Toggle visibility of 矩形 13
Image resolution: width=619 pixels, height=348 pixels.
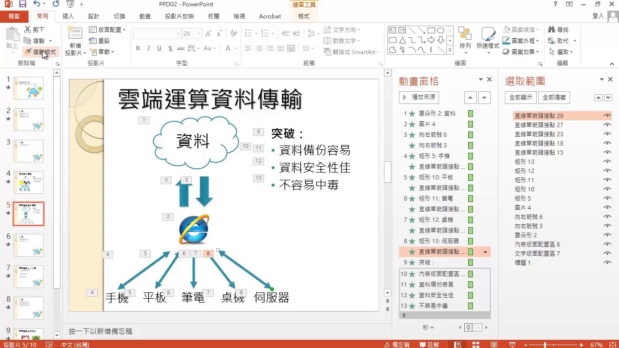pos(606,161)
